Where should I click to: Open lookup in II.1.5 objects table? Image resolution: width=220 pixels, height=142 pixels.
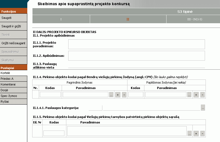(x=189, y=134)
